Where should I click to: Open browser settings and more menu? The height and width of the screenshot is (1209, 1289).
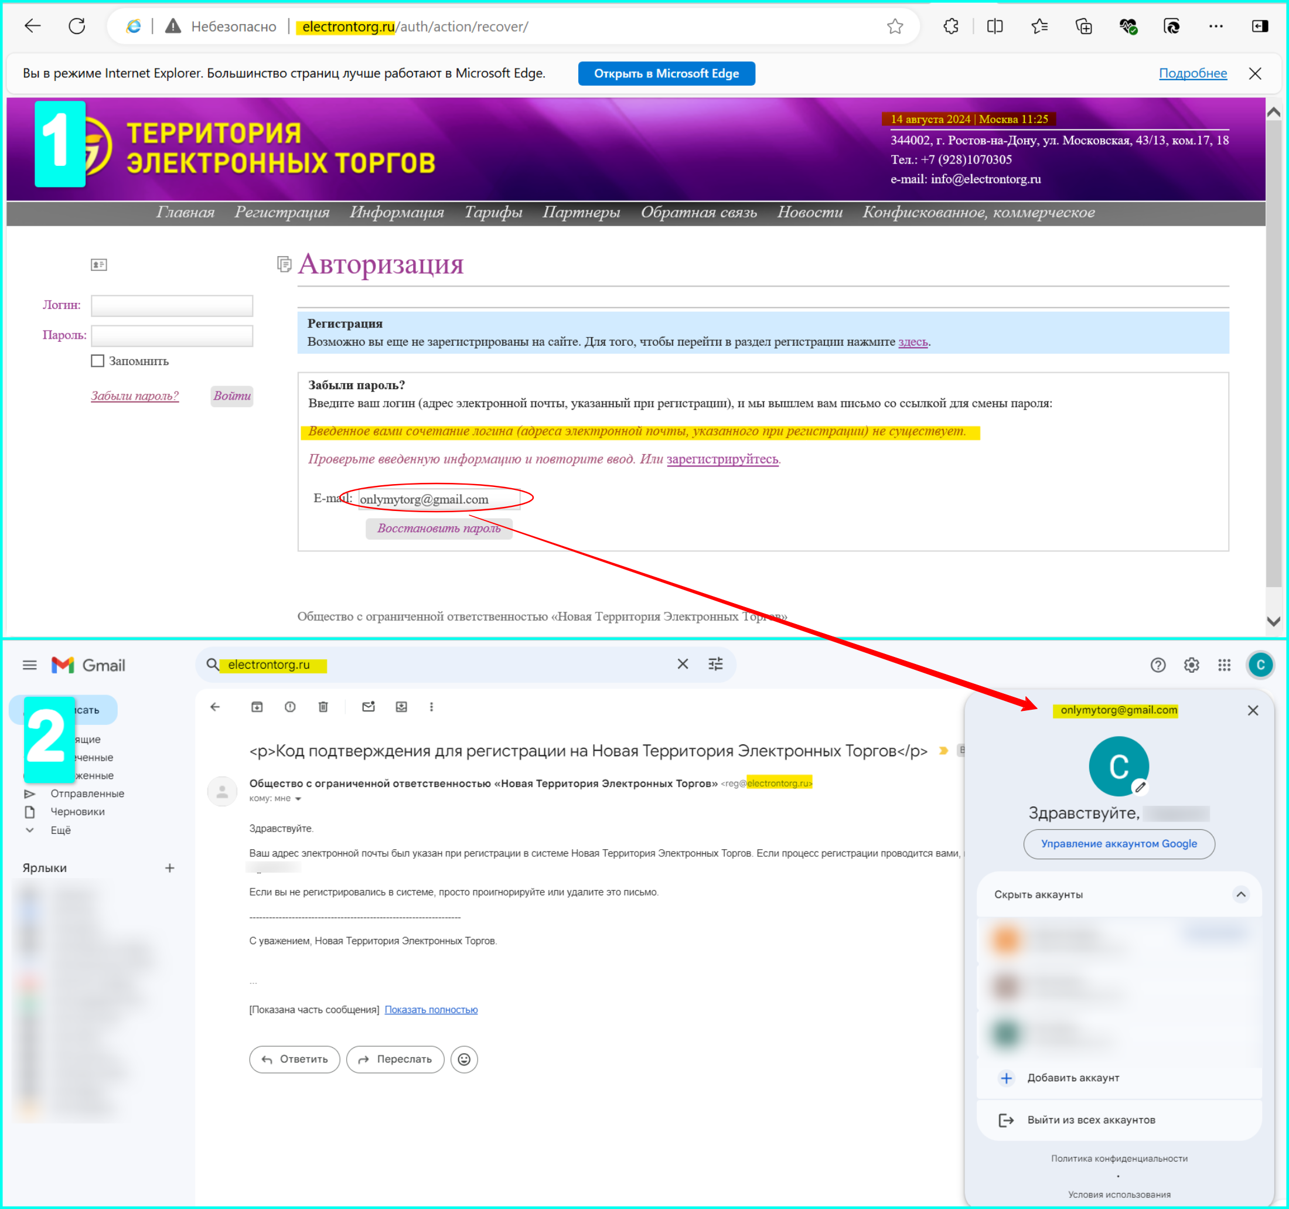1216,26
